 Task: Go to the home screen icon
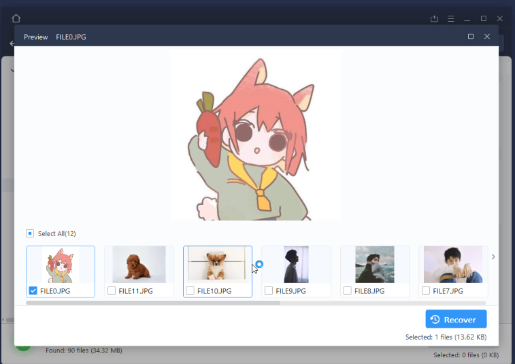pyautogui.click(x=16, y=18)
